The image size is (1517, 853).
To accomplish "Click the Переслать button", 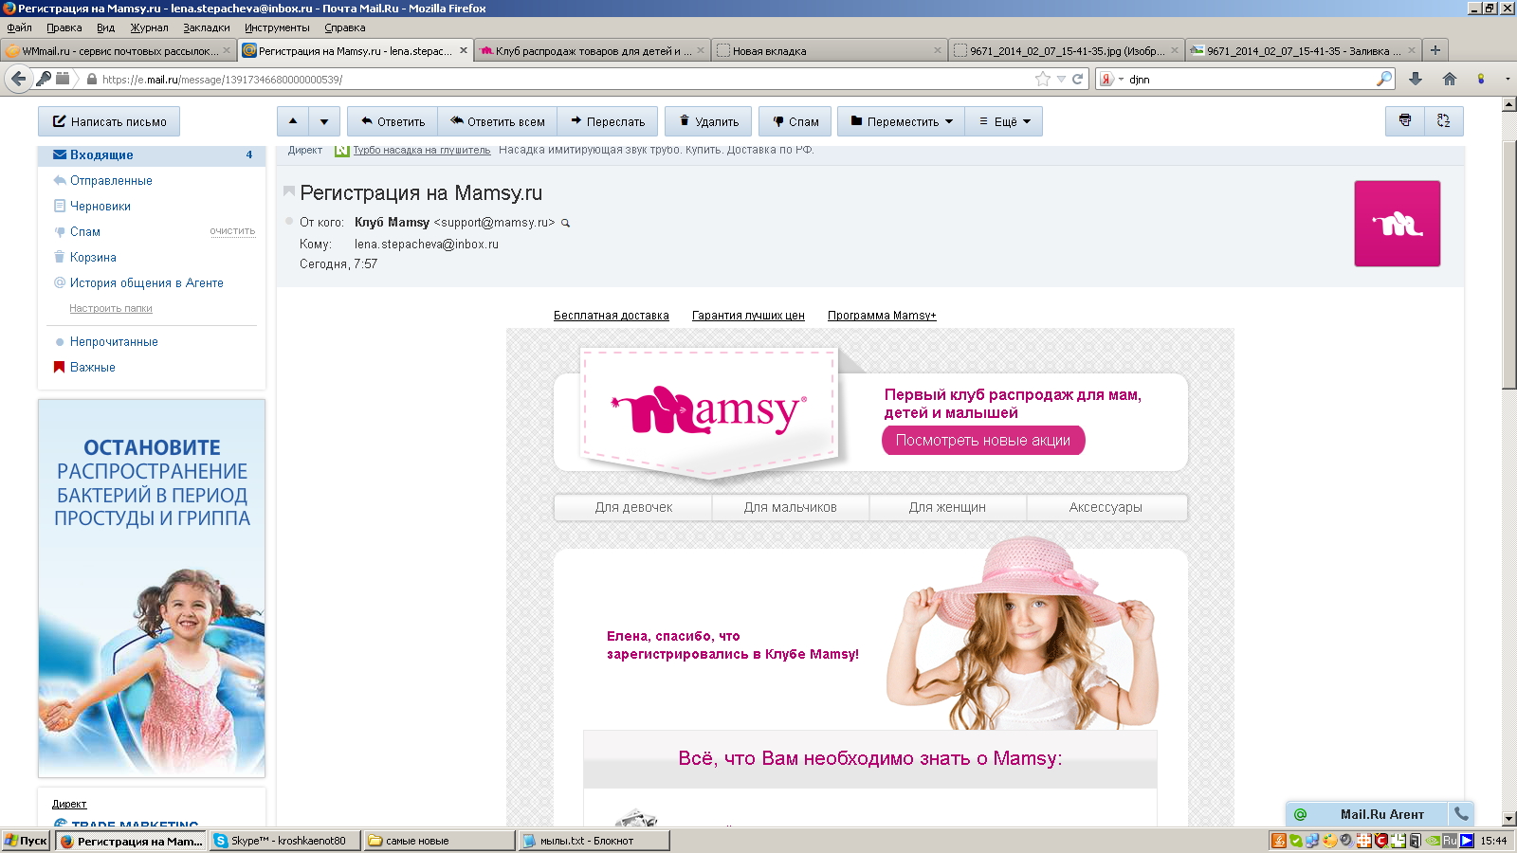I will click(607, 121).
